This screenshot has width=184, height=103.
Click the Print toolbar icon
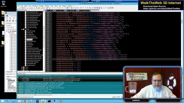point(32,8)
